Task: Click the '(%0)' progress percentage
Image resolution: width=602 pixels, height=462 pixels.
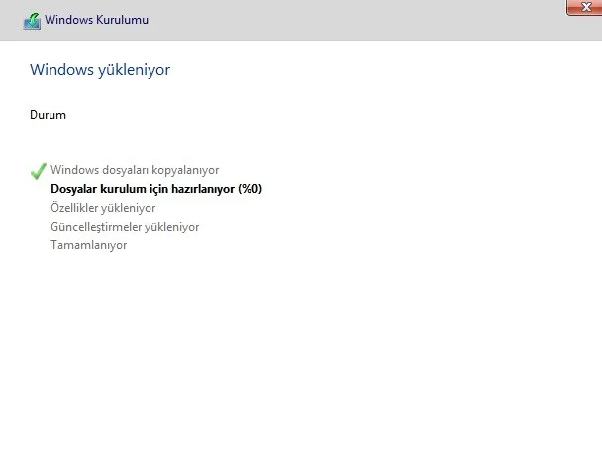Action: point(250,189)
